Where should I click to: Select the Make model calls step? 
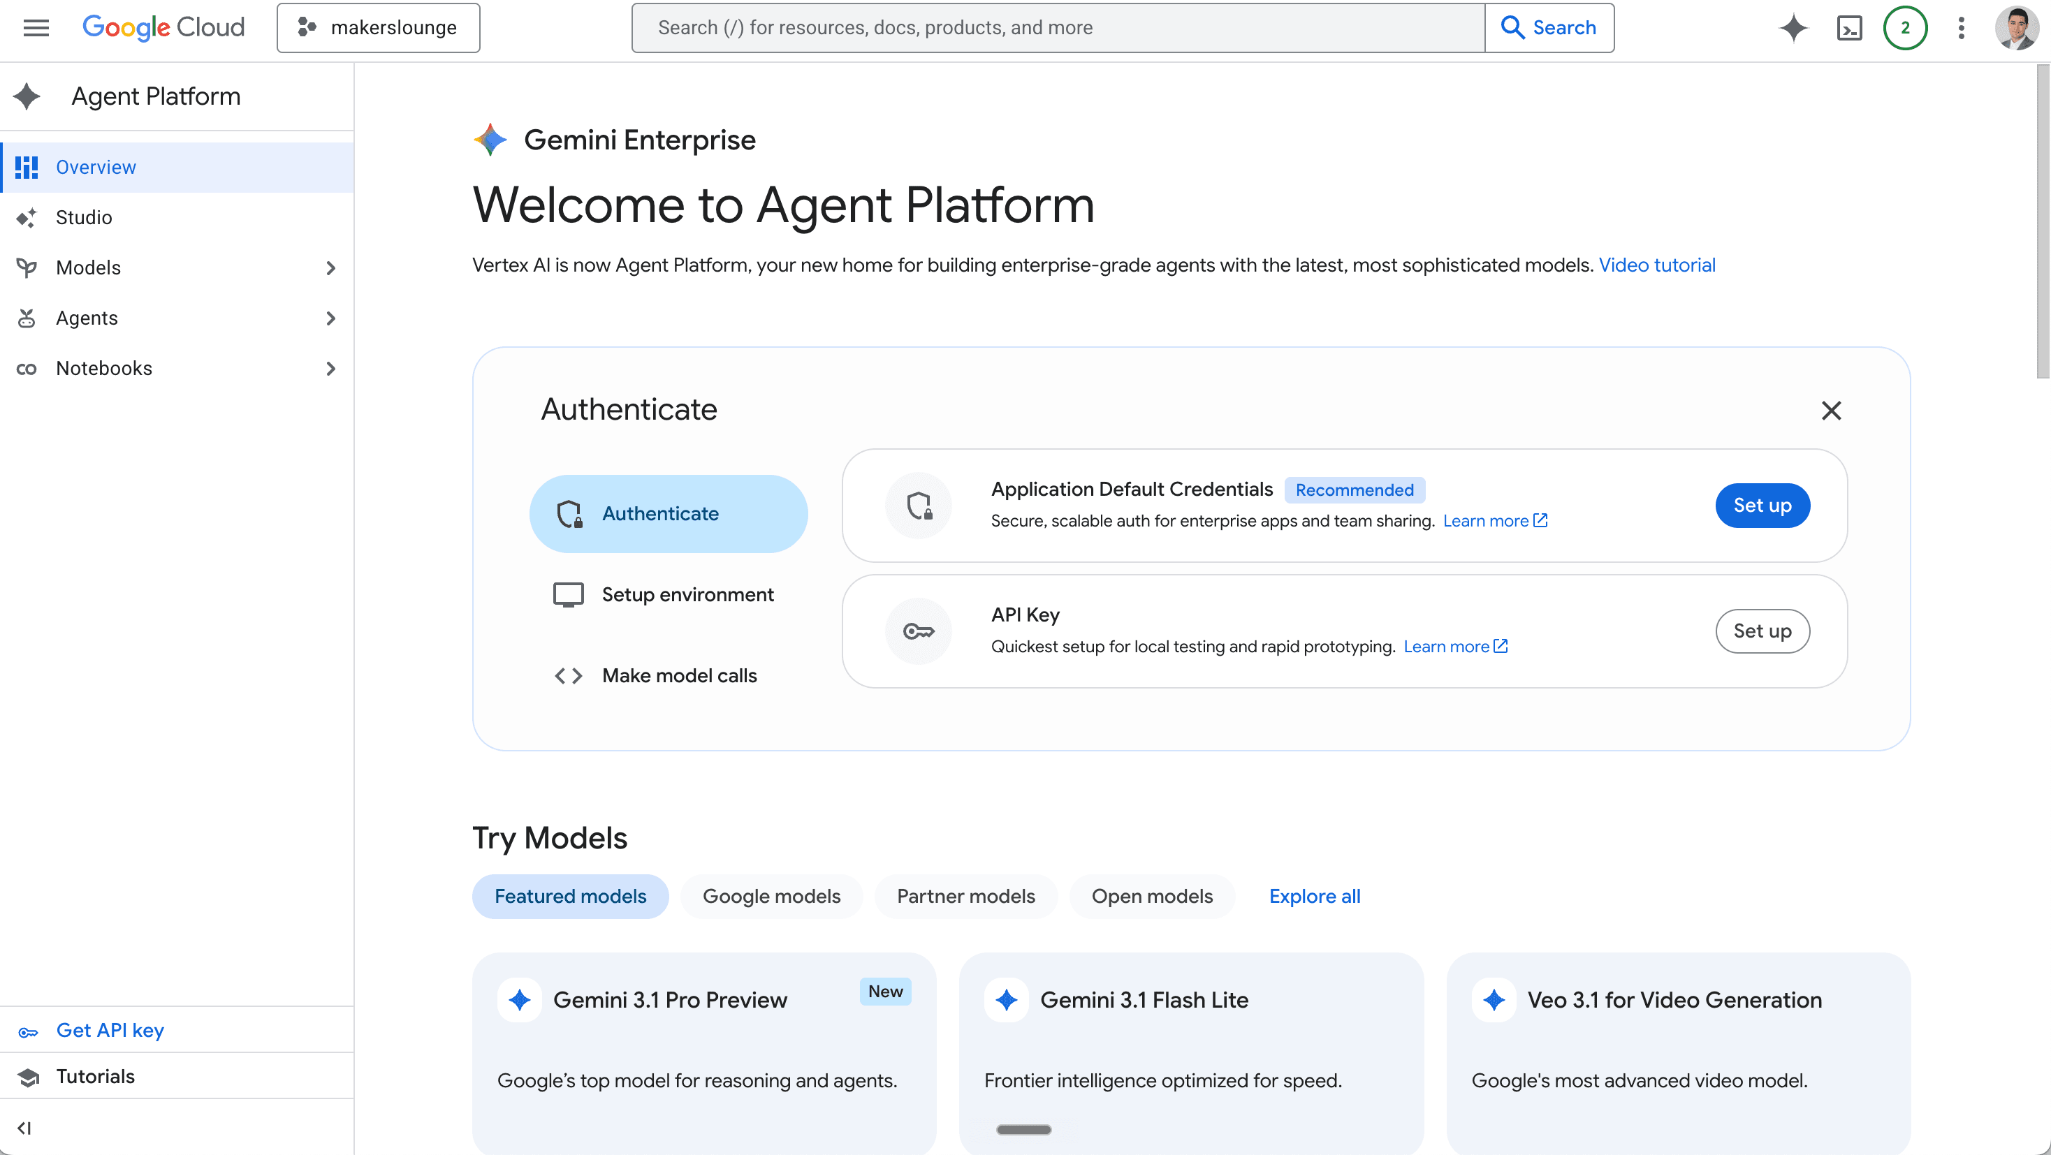click(x=669, y=676)
